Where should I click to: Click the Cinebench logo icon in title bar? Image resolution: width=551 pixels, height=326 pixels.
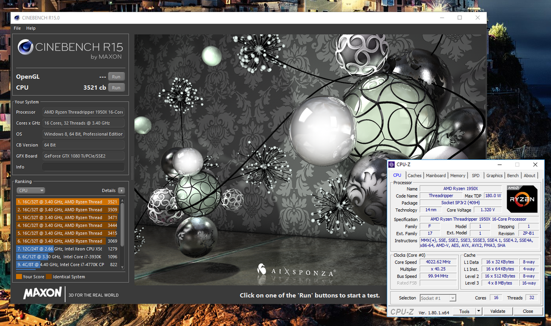click(17, 18)
